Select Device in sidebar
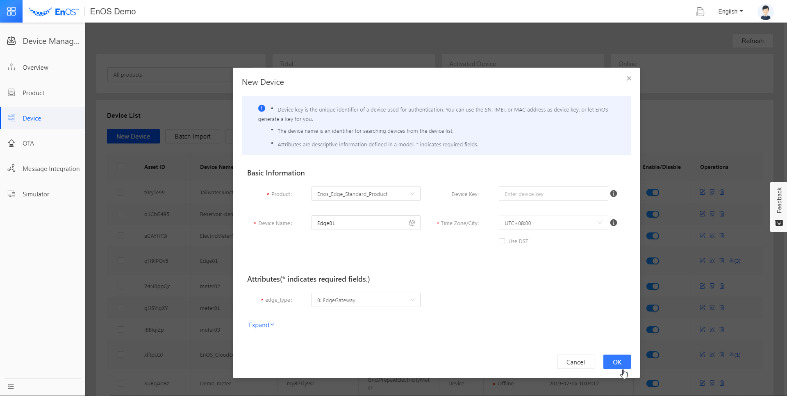The width and height of the screenshot is (787, 396). pos(43,118)
